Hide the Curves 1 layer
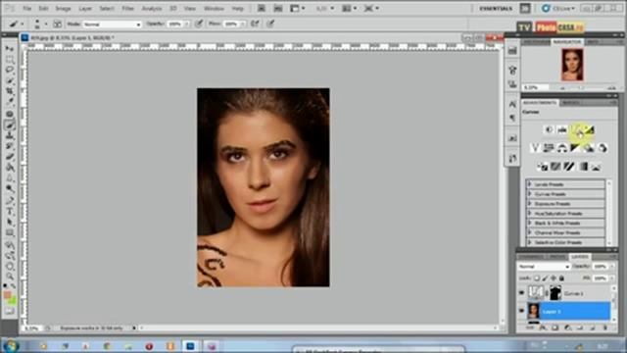Screen dimensions: 627x353 coord(521,293)
